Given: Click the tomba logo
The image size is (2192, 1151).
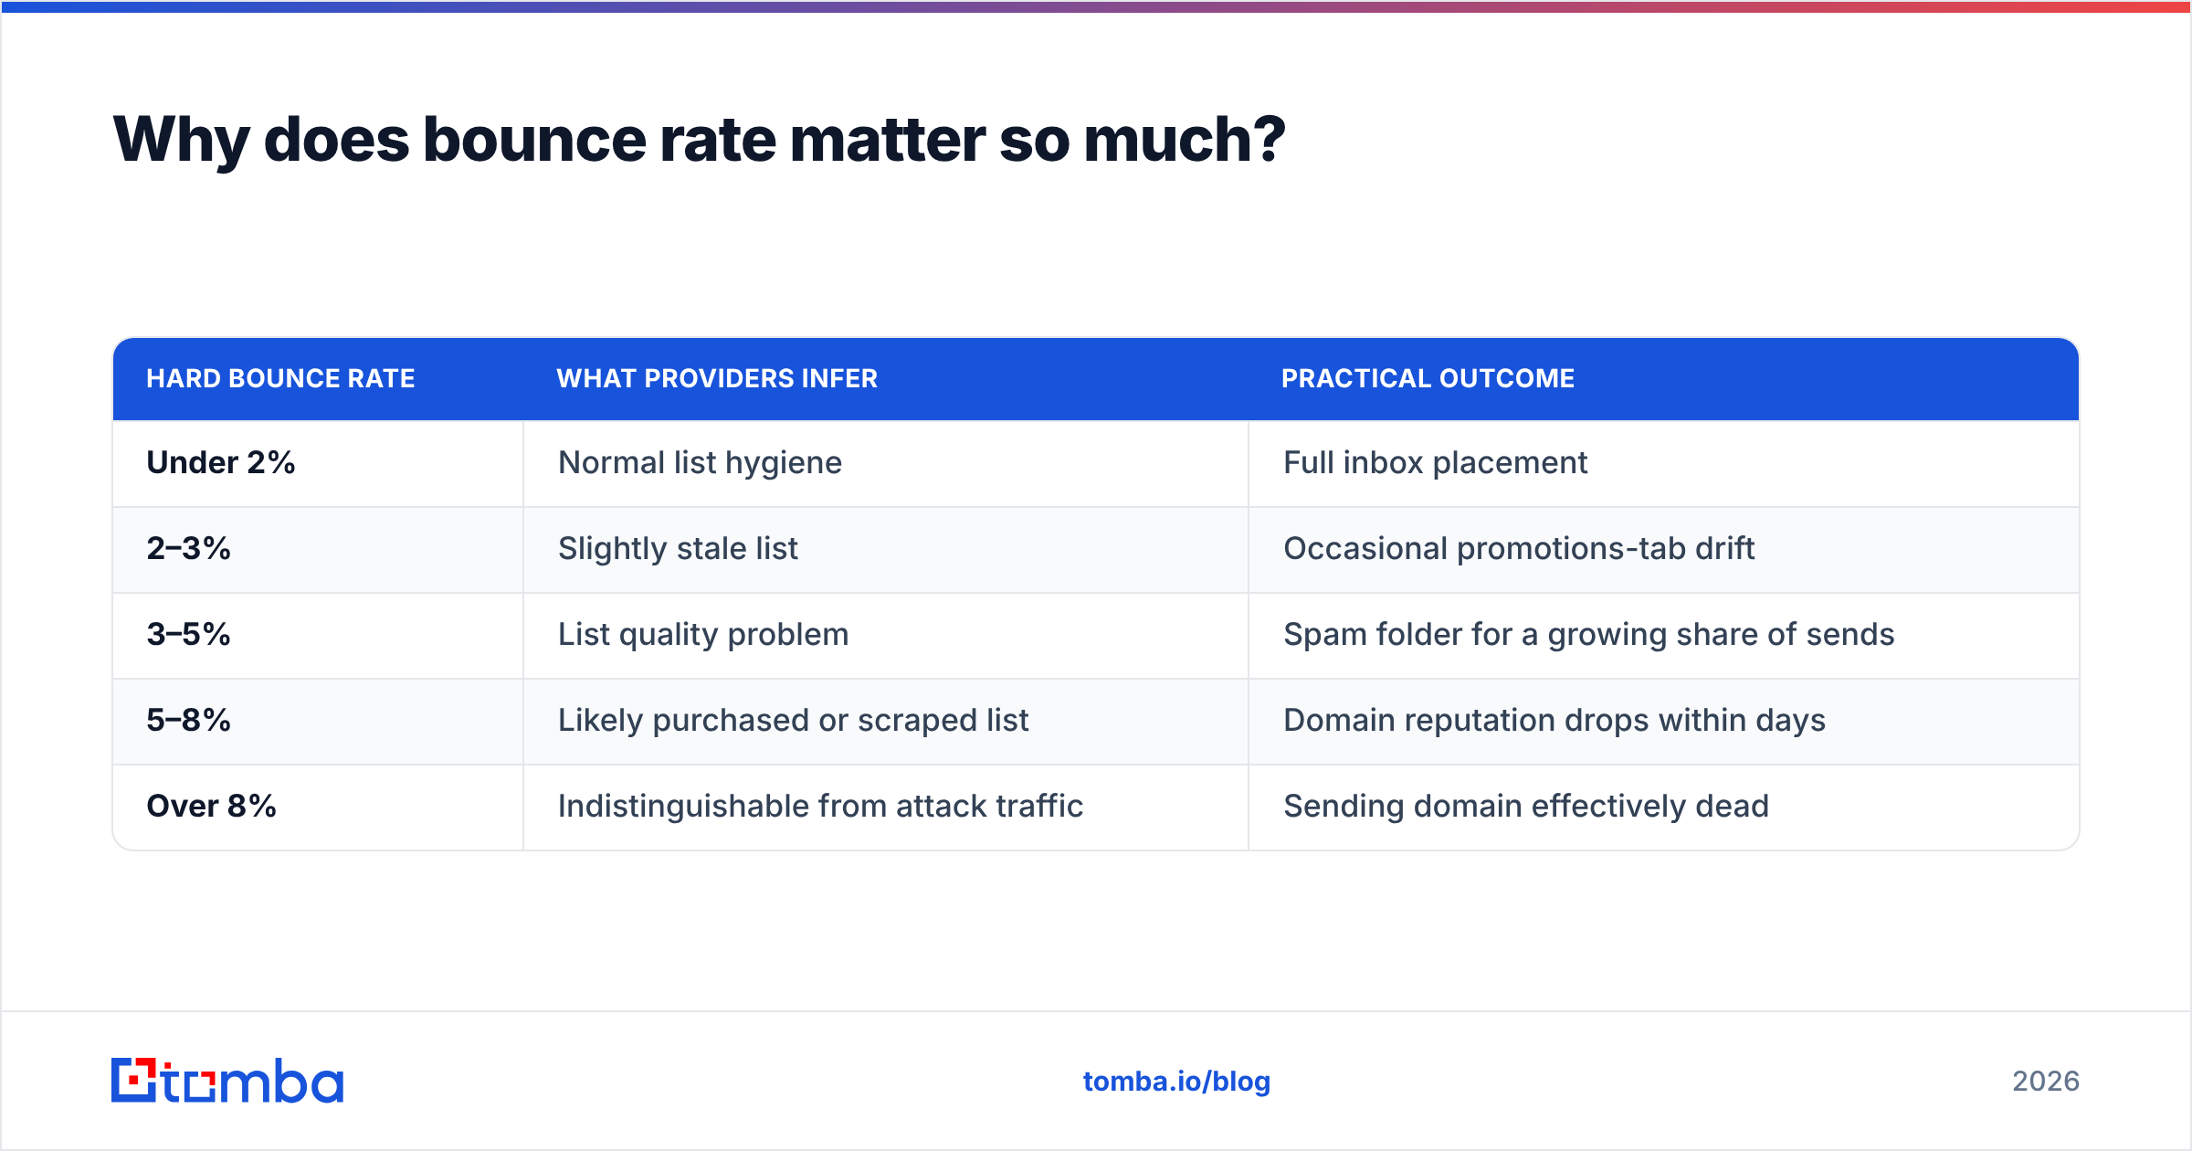Looking at the screenshot, I should pos(227,1081).
